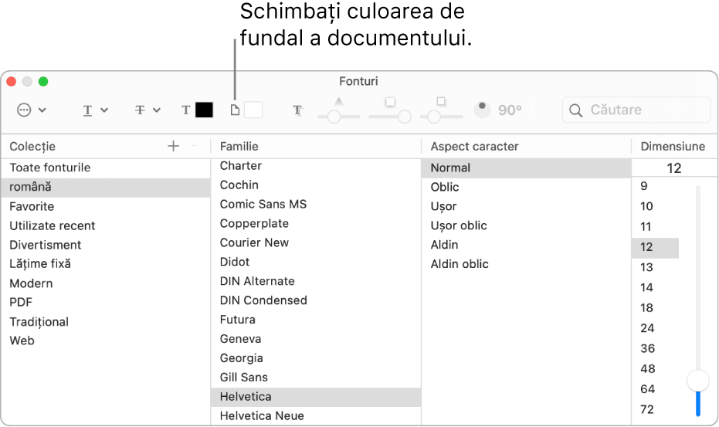The width and height of the screenshot is (719, 427).
Task: Choose the Courier New family
Action: [x=315, y=242]
